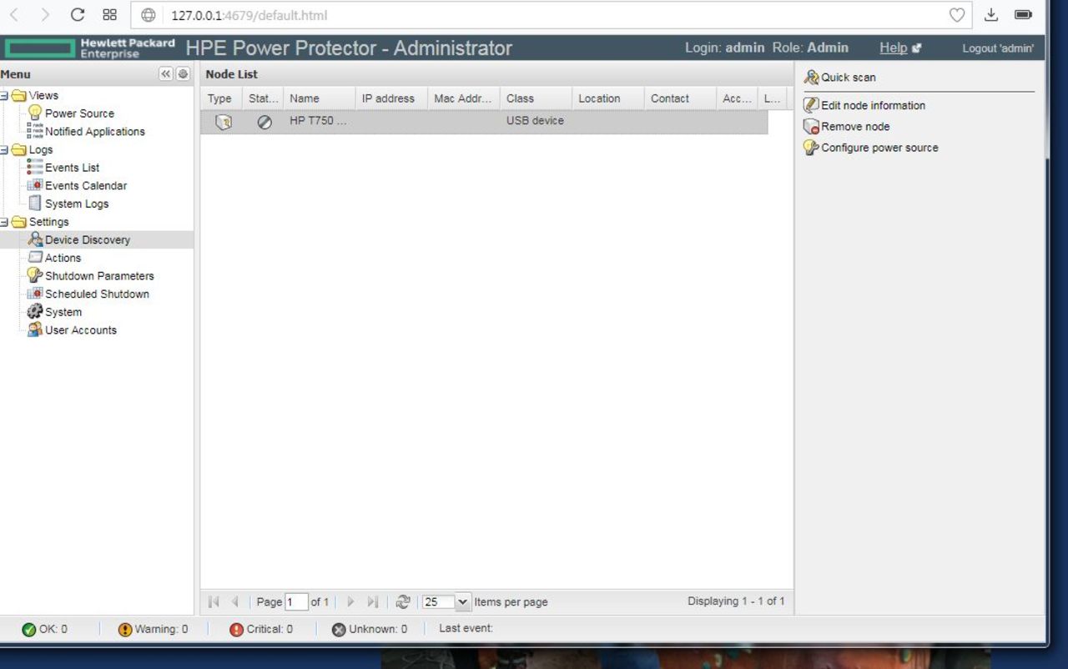Click the Power Source lightbulb icon

[x=35, y=113]
